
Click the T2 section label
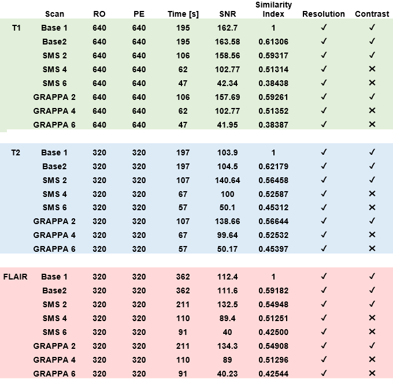17,152
